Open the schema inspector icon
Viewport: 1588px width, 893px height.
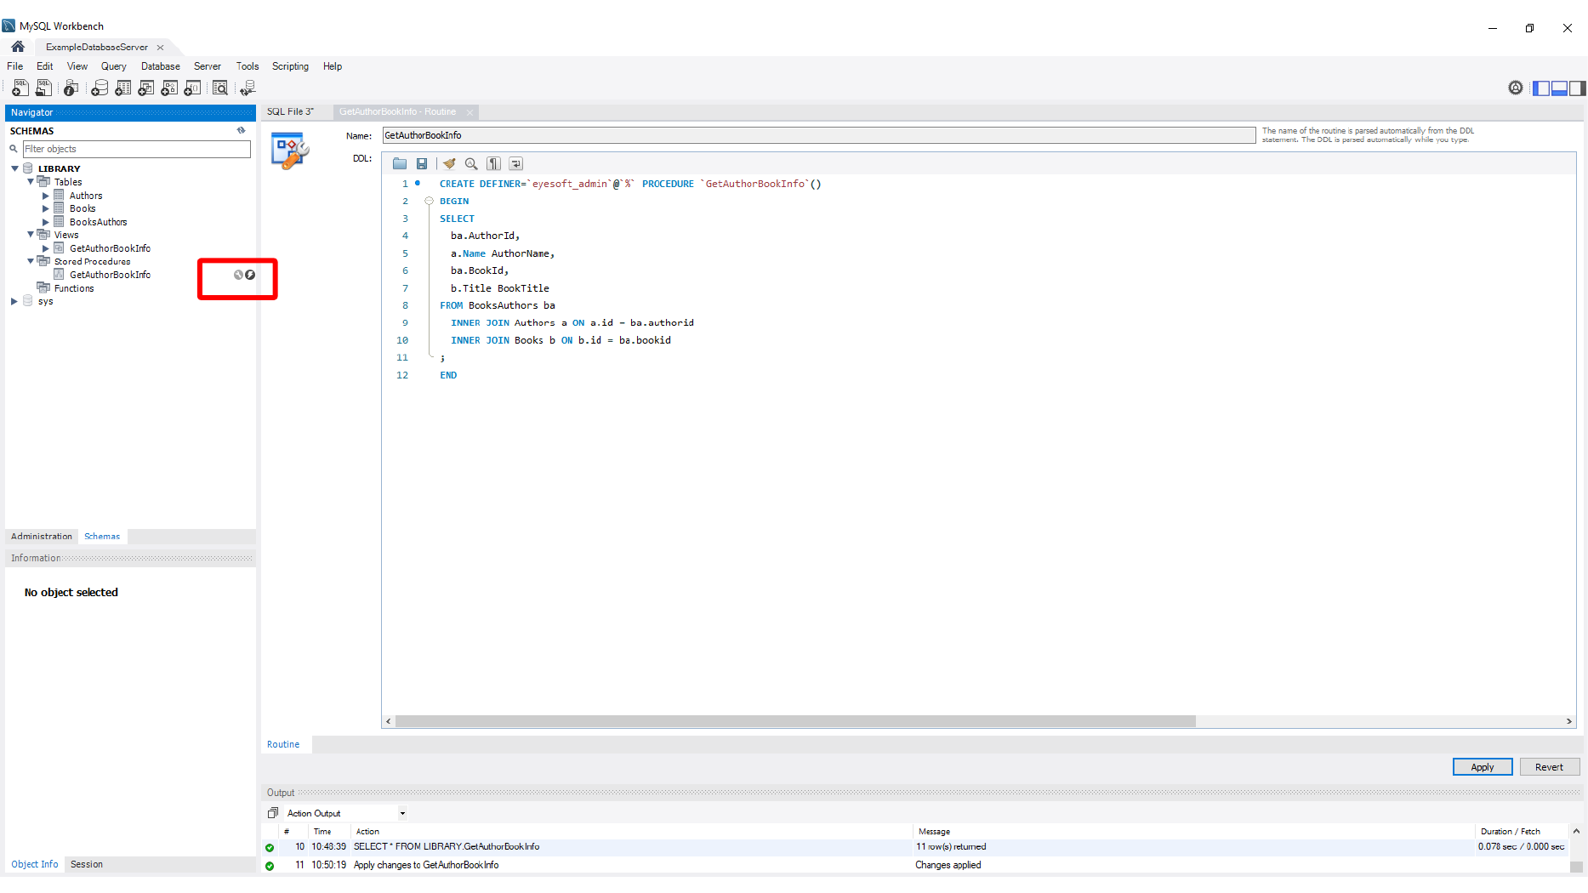[x=71, y=88]
